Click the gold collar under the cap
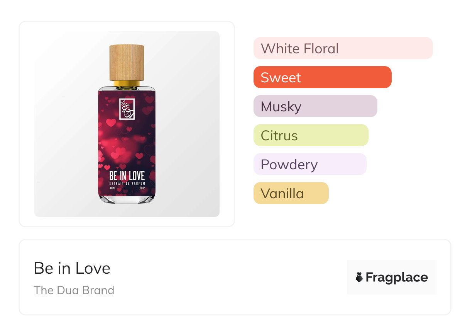 [x=127, y=83]
